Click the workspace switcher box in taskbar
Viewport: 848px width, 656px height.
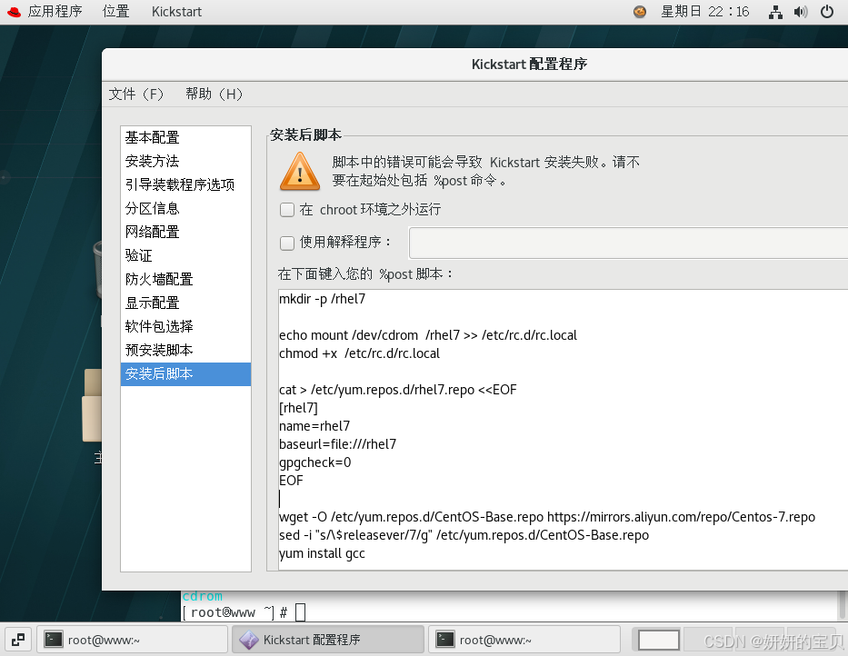[659, 641]
